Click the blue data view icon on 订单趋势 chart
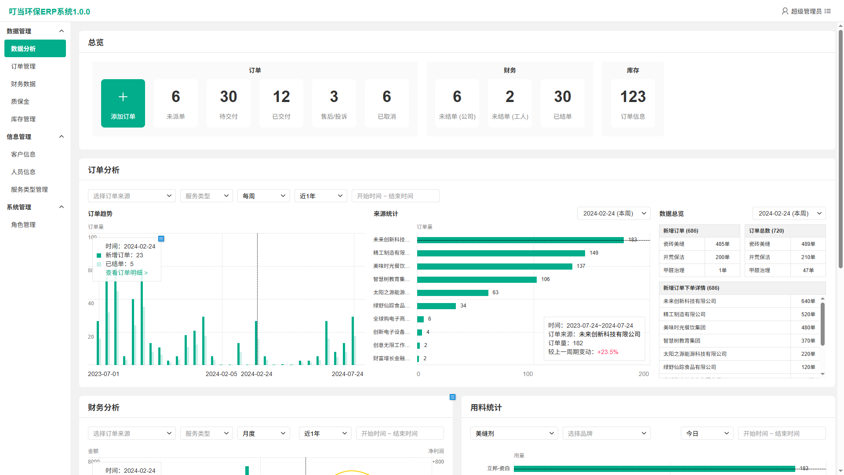This screenshot has width=844, height=475. click(161, 238)
